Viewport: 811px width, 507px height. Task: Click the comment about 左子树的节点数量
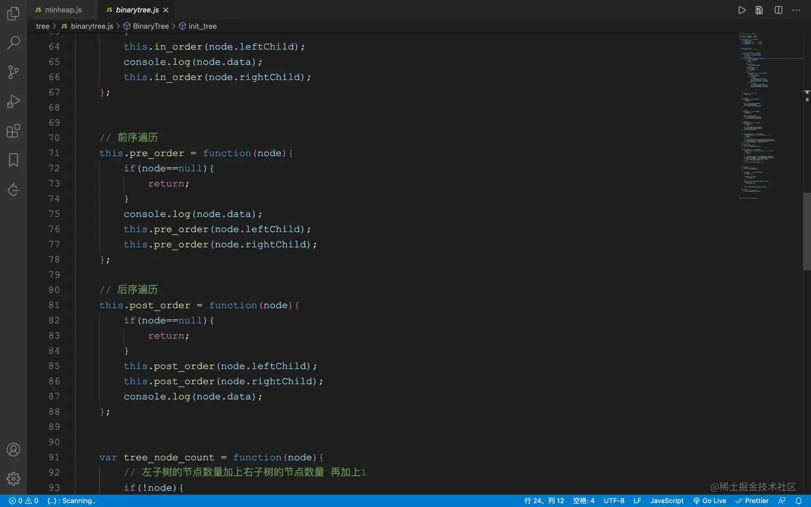click(x=245, y=472)
